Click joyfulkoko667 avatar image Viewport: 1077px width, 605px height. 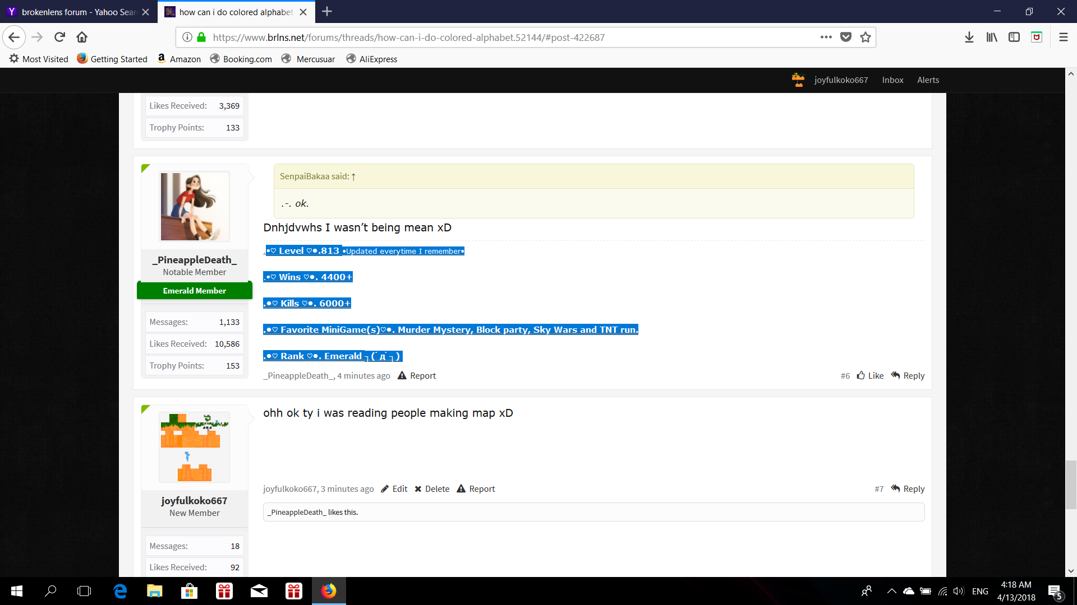(195, 447)
